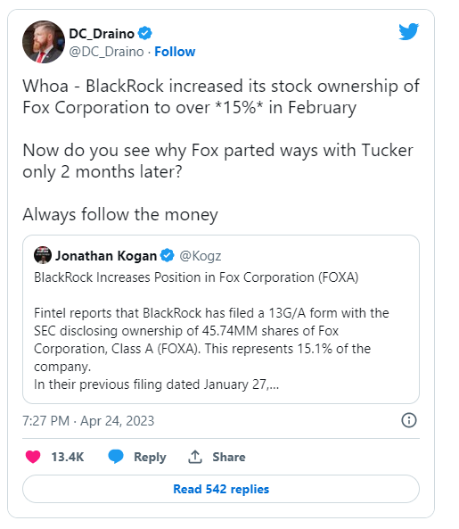Click Jonathan Kogan's verified badge
The width and height of the screenshot is (459, 529).
(x=168, y=255)
